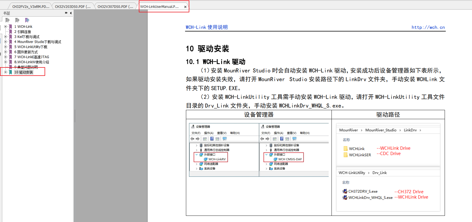Click the ribbon icon beside 4 MounRiver Studio

tap(11, 42)
